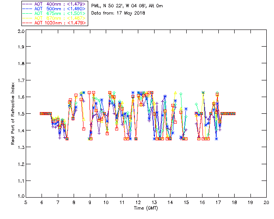The height and width of the screenshot is (219, 274).
Task: Click the 19 x-axis tick label
Action: point(250,202)
